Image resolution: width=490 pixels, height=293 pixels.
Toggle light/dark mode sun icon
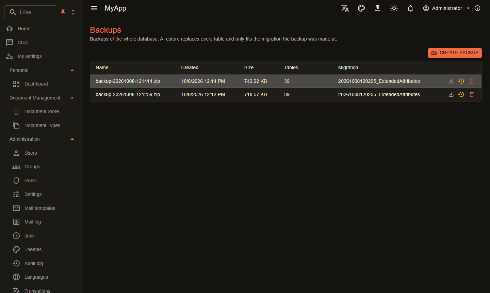394,8
